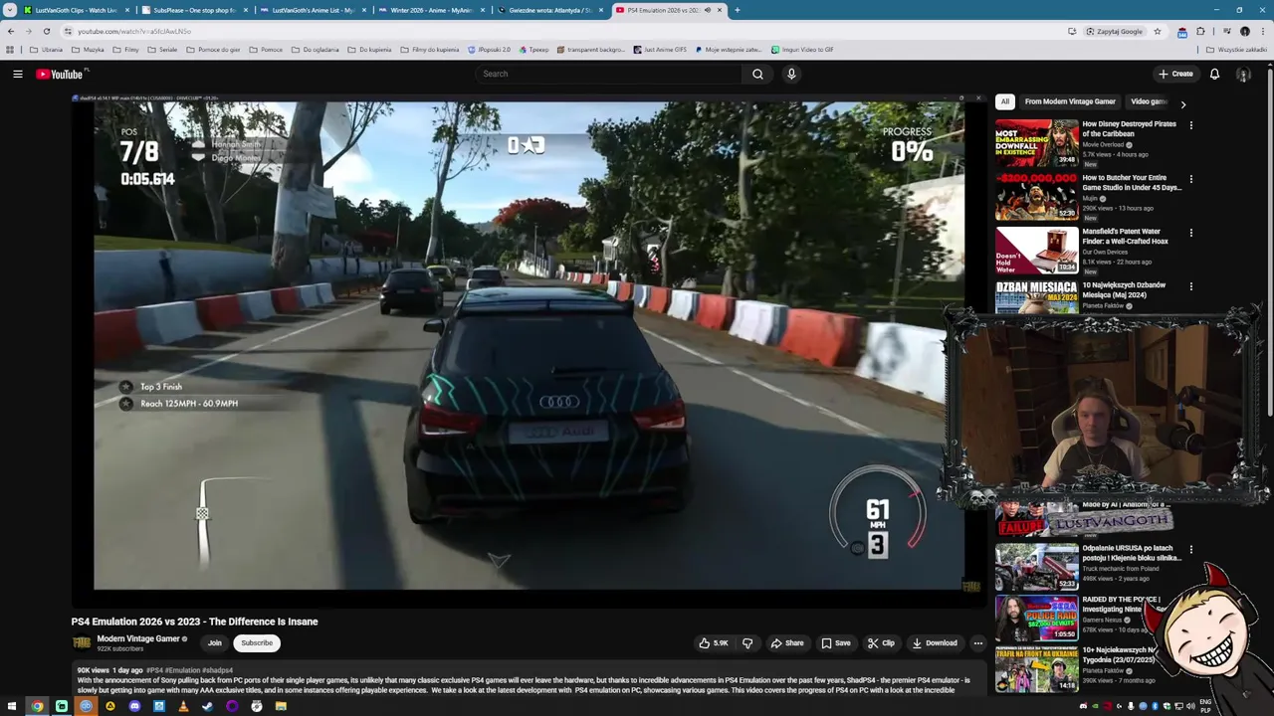Image resolution: width=1274 pixels, height=716 pixels.
Task: Go to YouTube home via logo
Action: (x=60, y=74)
